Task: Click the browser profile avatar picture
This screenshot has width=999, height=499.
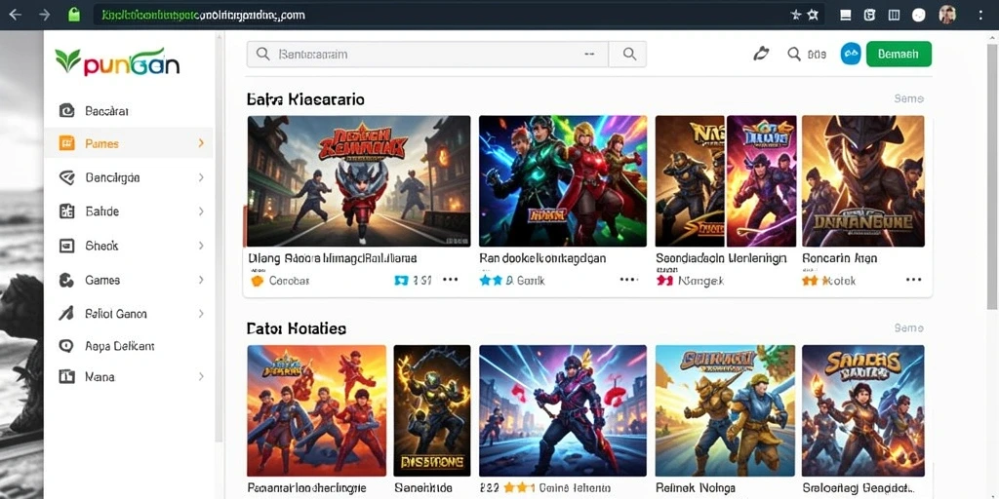Action: coord(947,15)
